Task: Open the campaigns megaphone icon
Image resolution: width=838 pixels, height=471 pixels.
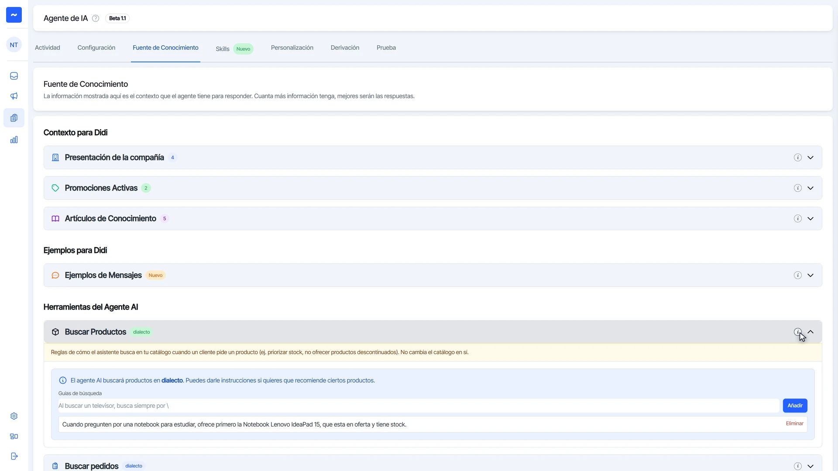Action: [14, 96]
